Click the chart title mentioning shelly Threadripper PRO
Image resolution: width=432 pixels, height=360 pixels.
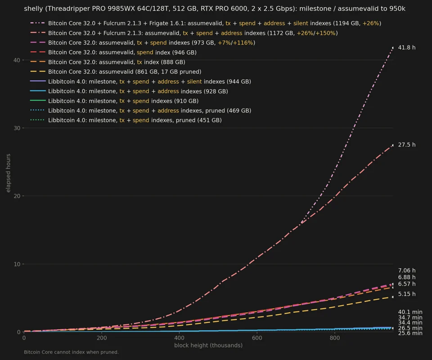pyautogui.click(x=215, y=9)
